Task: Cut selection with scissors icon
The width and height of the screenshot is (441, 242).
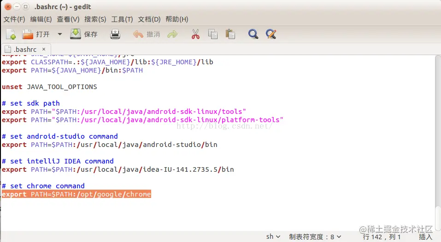Action: (195, 34)
